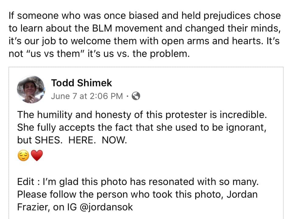This screenshot has height=219, width=292.
Task: Click the @jordansok Instagram handle
Action: click(106, 207)
